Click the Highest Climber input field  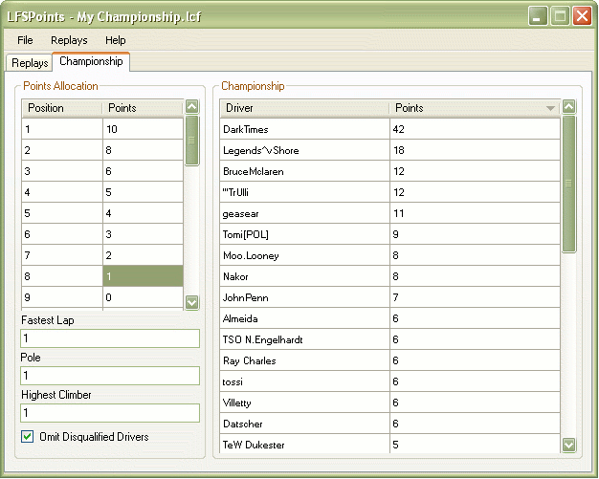tap(110, 413)
